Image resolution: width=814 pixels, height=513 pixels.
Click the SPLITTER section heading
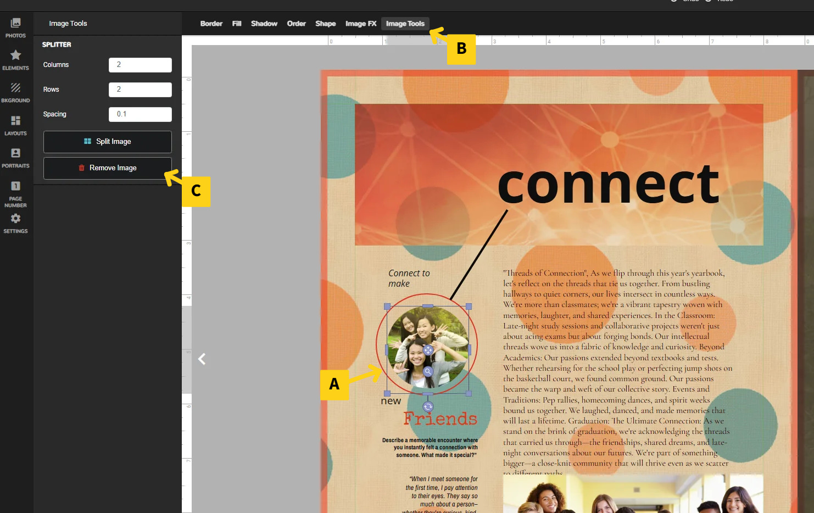coord(57,44)
